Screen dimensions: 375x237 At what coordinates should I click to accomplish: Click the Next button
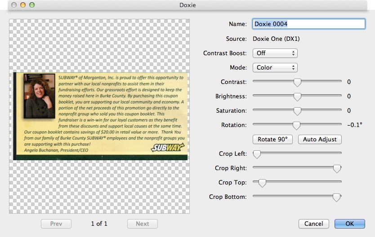pos(142,224)
